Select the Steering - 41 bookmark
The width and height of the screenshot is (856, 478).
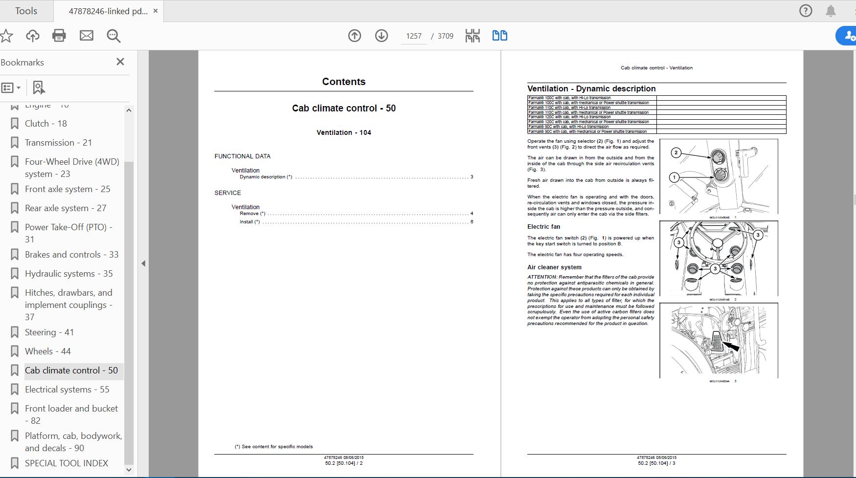(x=49, y=332)
